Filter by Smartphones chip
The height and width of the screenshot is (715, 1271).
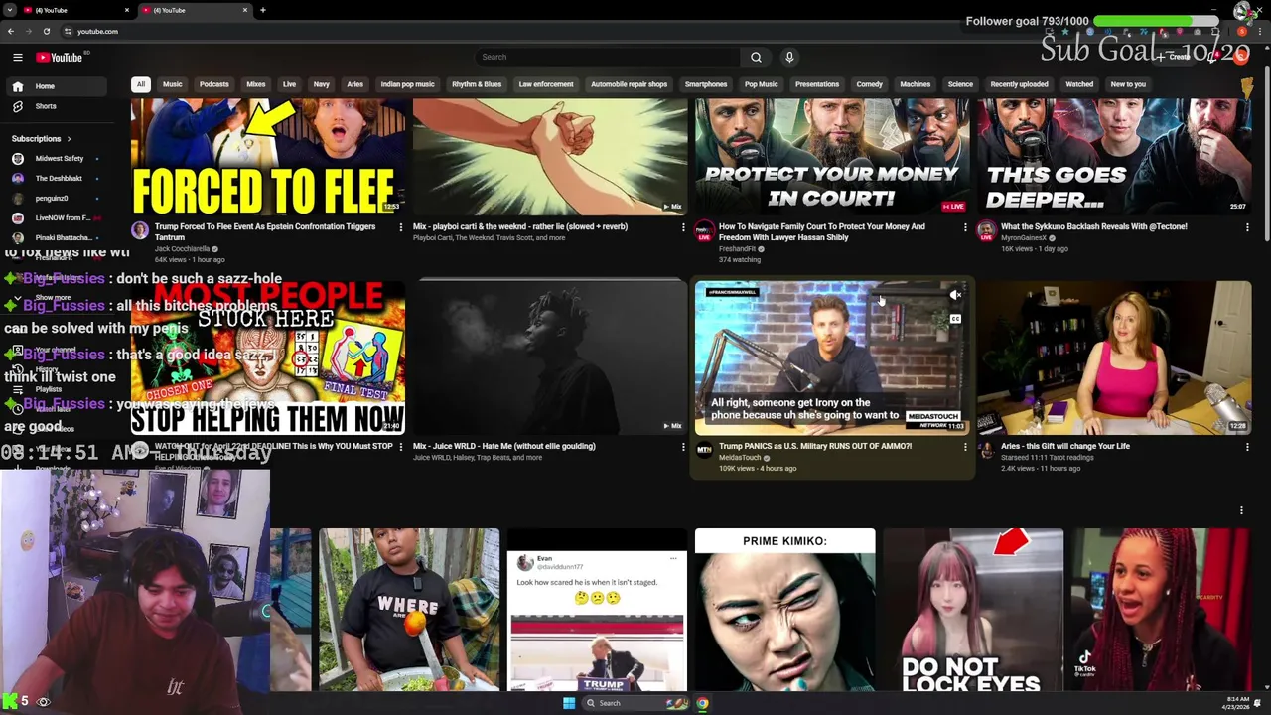tap(706, 84)
